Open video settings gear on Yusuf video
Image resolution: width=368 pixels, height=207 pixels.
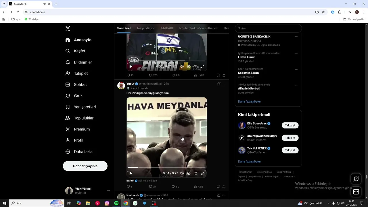tap(189, 173)
